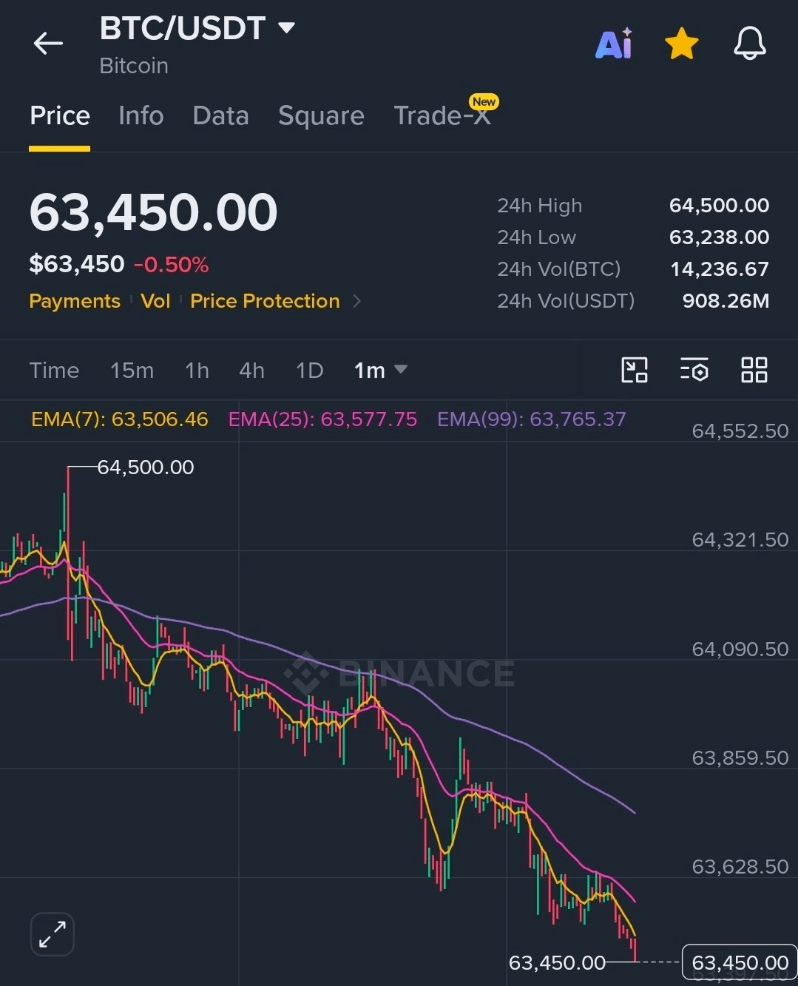Expand tags with the right chevron
The height and width of the screenshot is (986, 798).
tap(357, 301)
